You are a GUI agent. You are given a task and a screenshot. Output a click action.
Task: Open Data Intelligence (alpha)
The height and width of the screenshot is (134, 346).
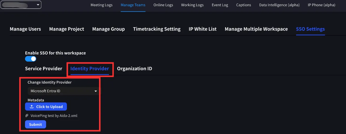point(279,5)
